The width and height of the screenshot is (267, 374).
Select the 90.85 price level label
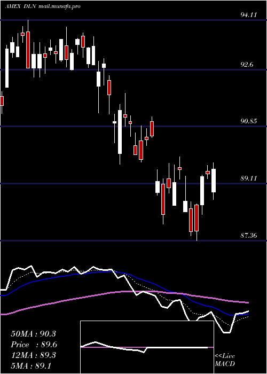(249, 121)
